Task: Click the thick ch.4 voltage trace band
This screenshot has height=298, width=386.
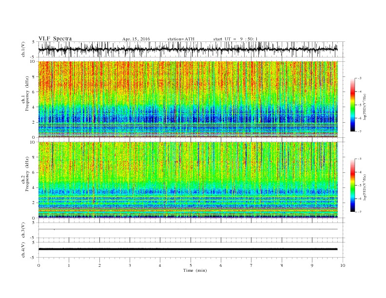Action: (188, 249)
